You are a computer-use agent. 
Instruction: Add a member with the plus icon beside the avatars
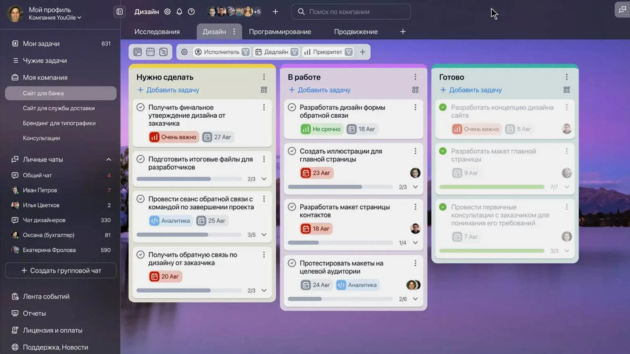point(275,12)
